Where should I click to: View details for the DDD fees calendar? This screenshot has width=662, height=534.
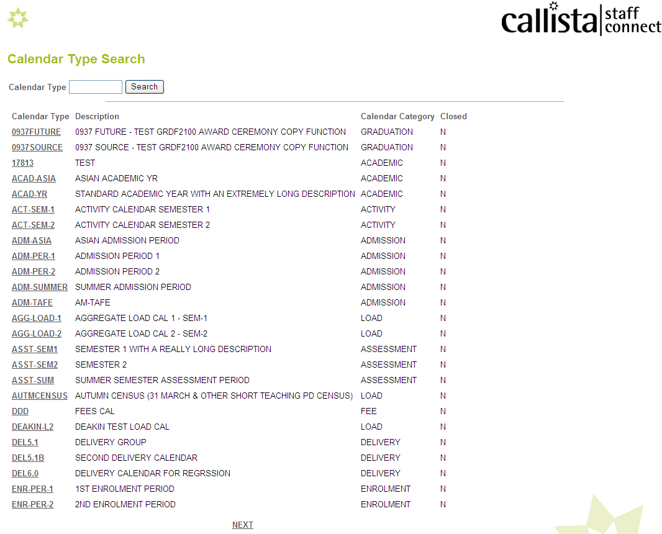(x=20, y=411)
